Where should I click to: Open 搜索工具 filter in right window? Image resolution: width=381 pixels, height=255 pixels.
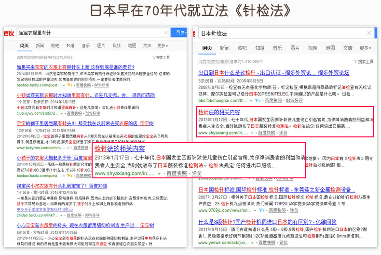click(364, 62)
